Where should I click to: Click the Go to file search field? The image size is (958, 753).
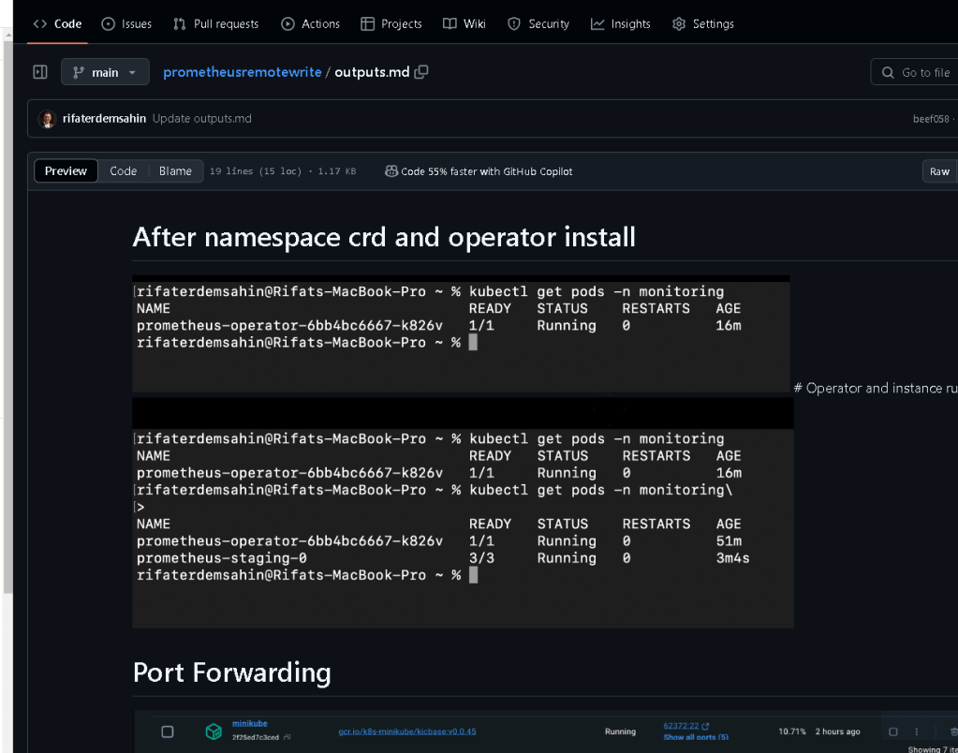point(915,72)
